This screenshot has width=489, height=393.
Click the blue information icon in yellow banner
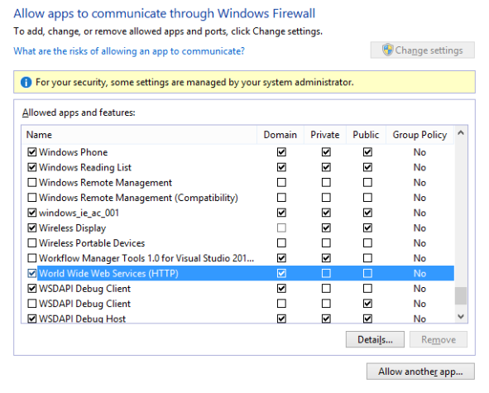pos(26,83)
